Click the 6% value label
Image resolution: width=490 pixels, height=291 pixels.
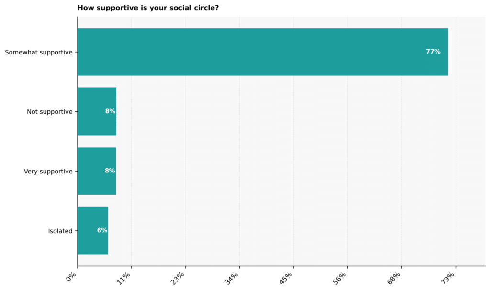[x=102, y=230]
